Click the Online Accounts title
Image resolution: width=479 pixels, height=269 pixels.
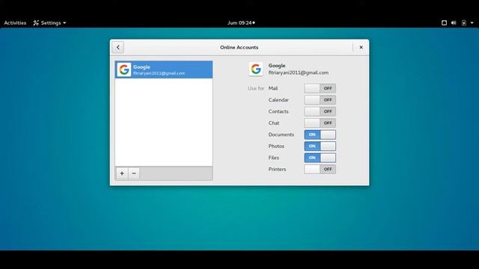coord(239,47)
